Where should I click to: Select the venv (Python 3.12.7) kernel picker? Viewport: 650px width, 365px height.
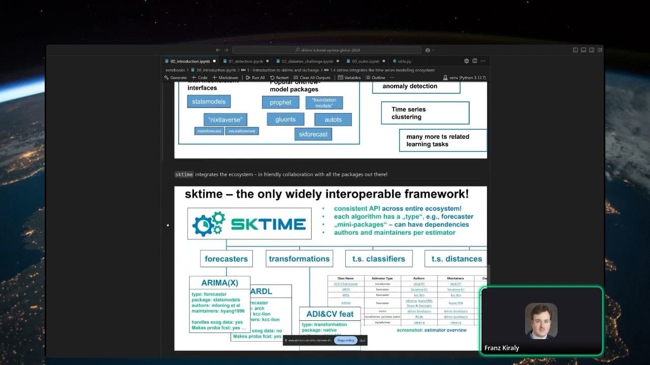click(464, 78)
